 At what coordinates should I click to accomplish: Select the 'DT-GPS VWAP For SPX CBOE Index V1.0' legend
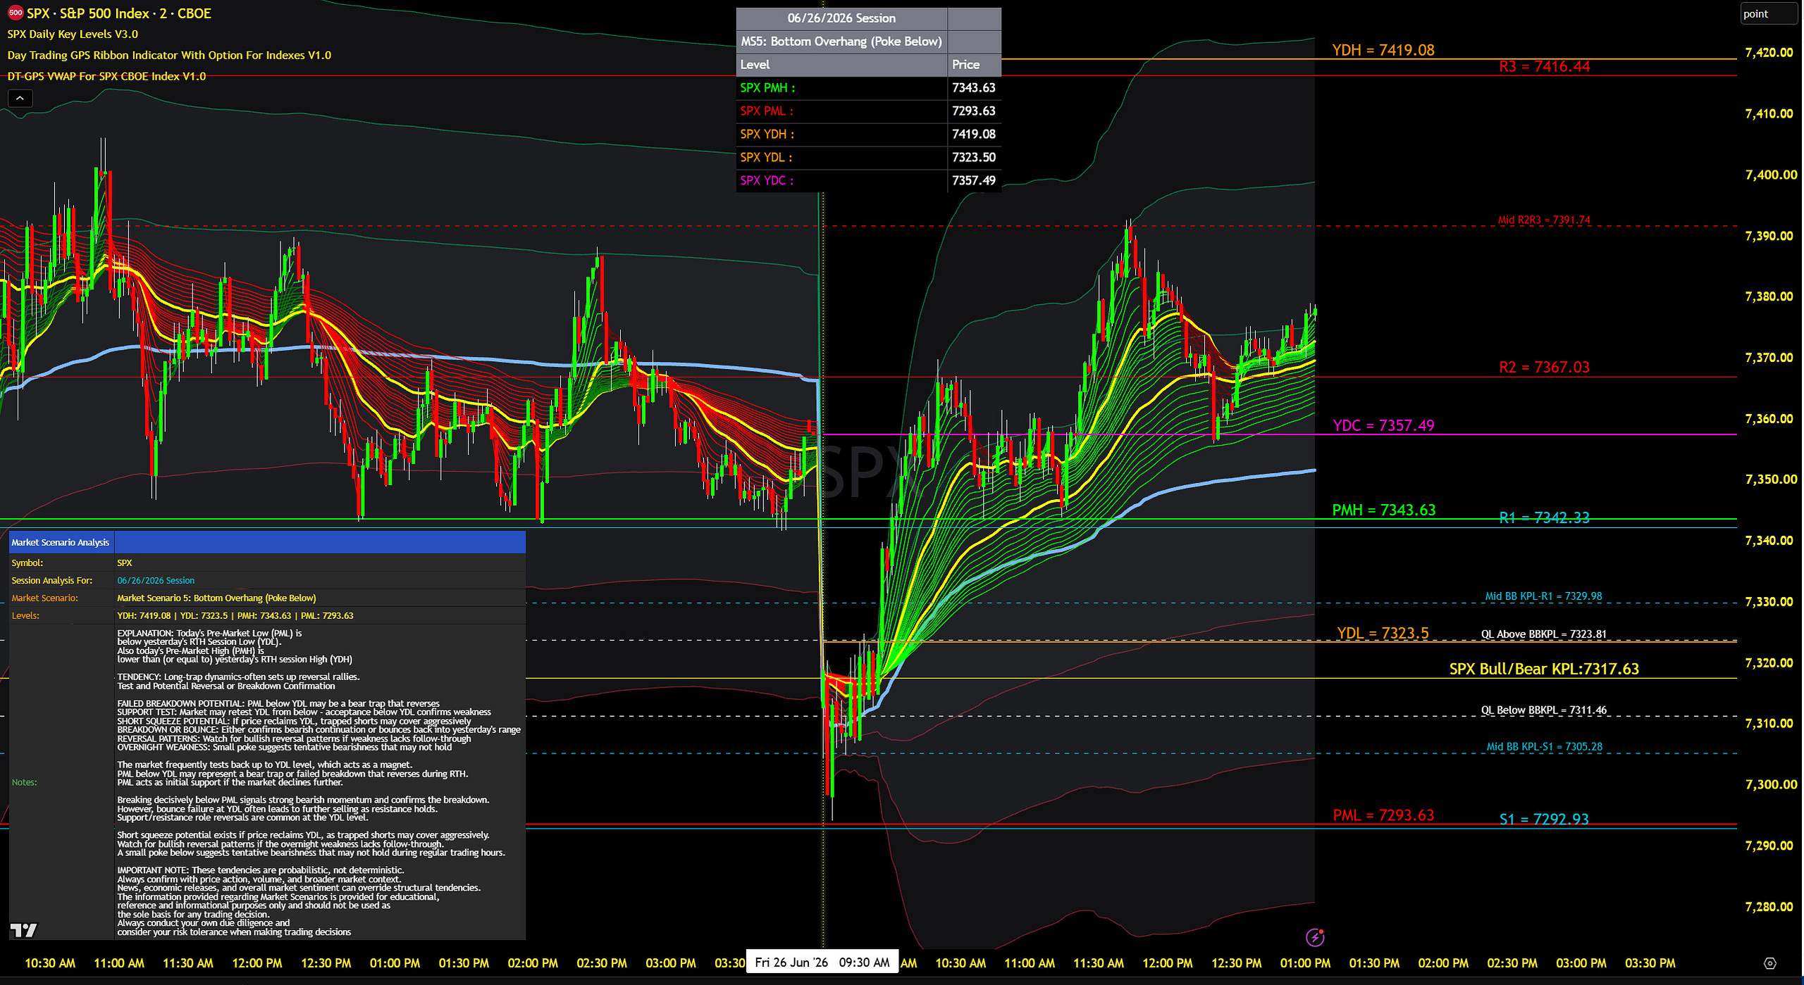point(106,76)
